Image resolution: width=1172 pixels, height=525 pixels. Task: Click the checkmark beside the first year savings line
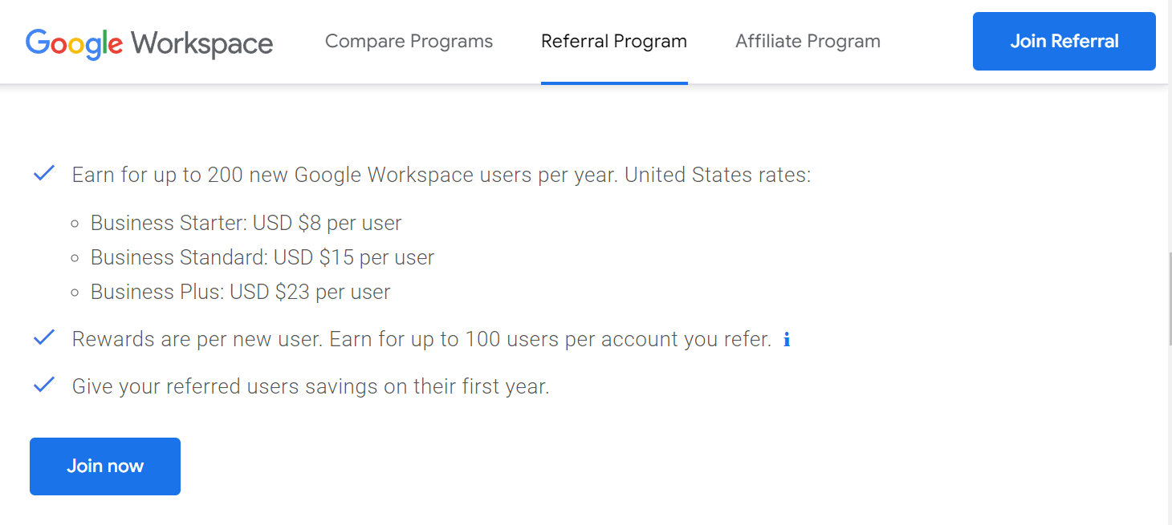44,385
